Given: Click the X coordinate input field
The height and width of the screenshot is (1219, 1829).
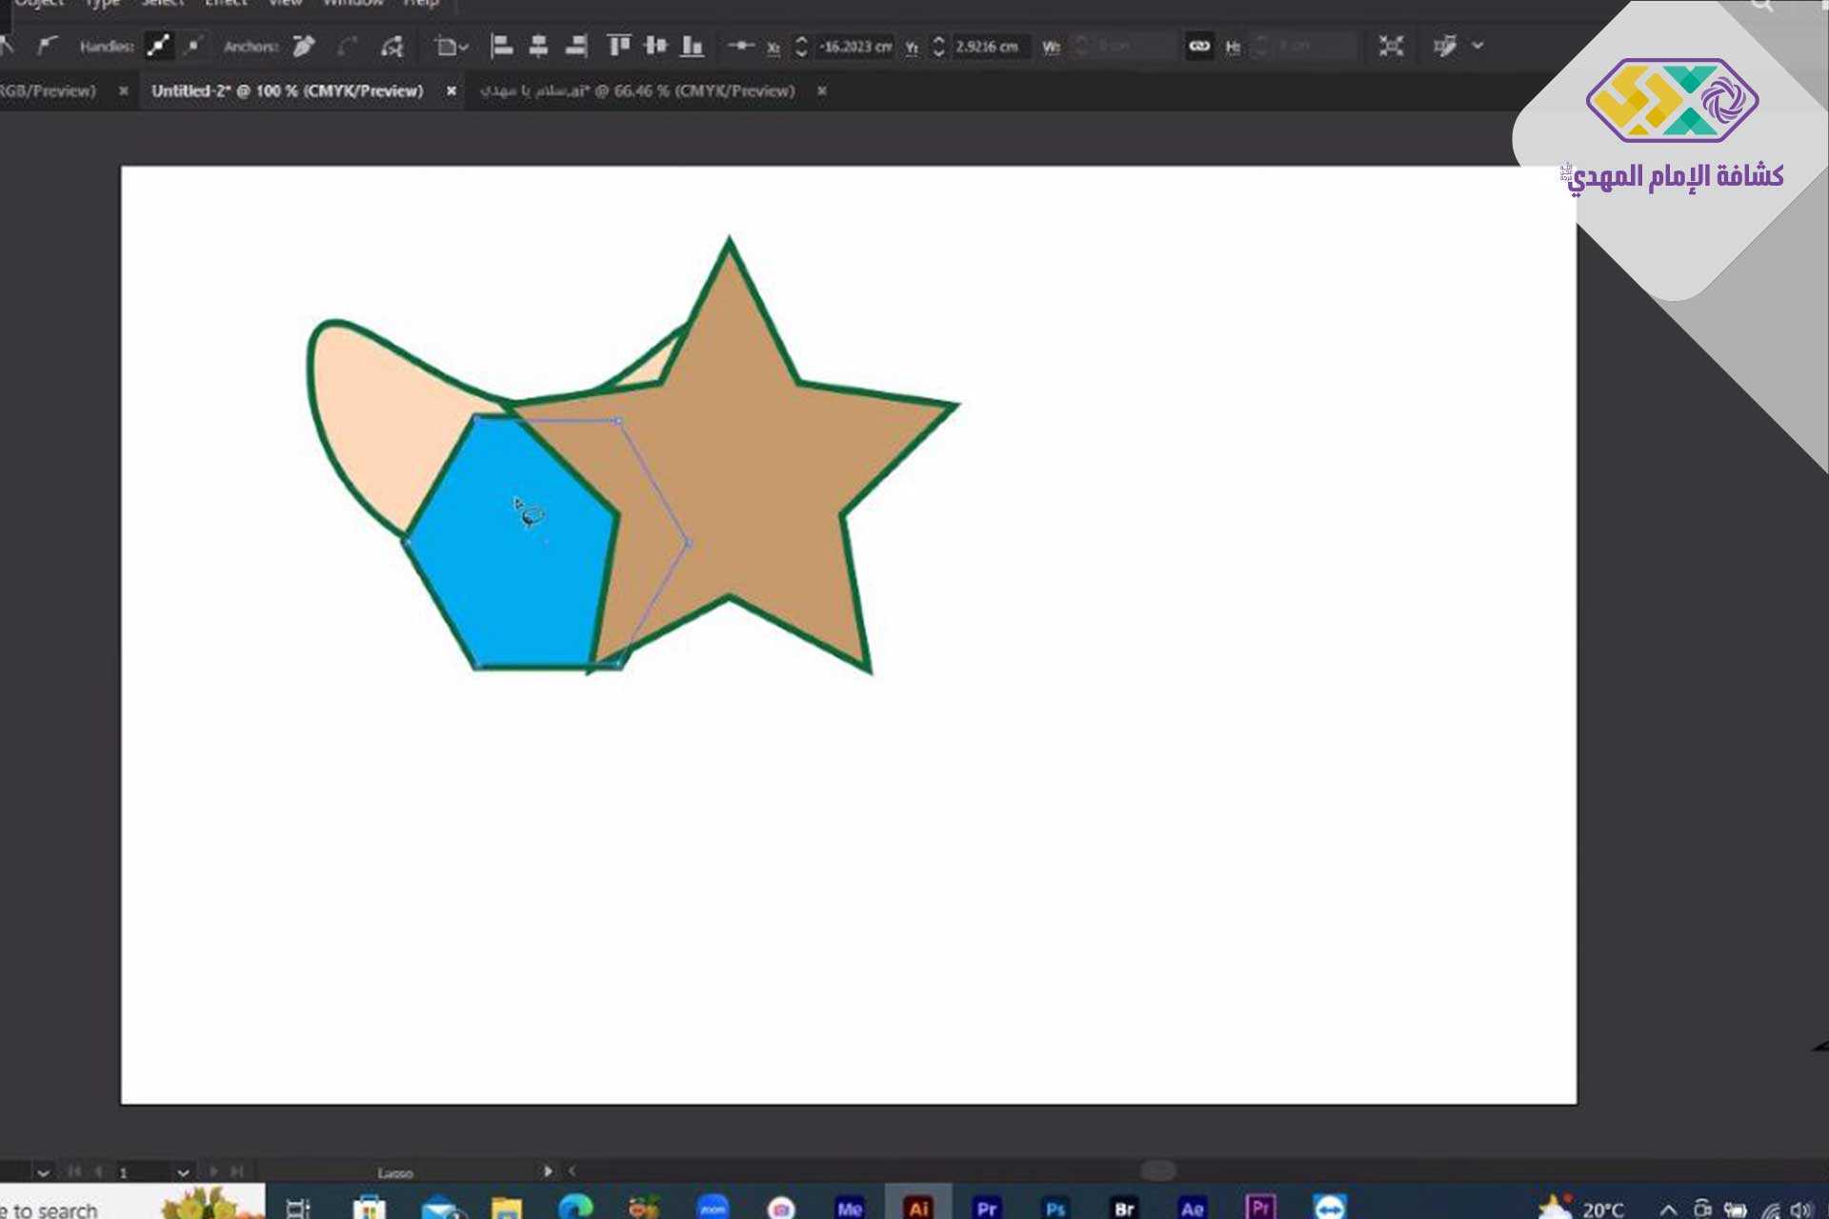Looking at the screenshot, I should pyautogui.click(x=854, y=47).
